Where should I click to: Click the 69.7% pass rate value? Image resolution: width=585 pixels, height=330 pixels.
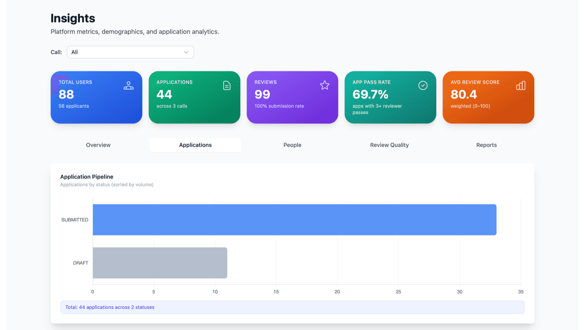(x=370, y=94)
